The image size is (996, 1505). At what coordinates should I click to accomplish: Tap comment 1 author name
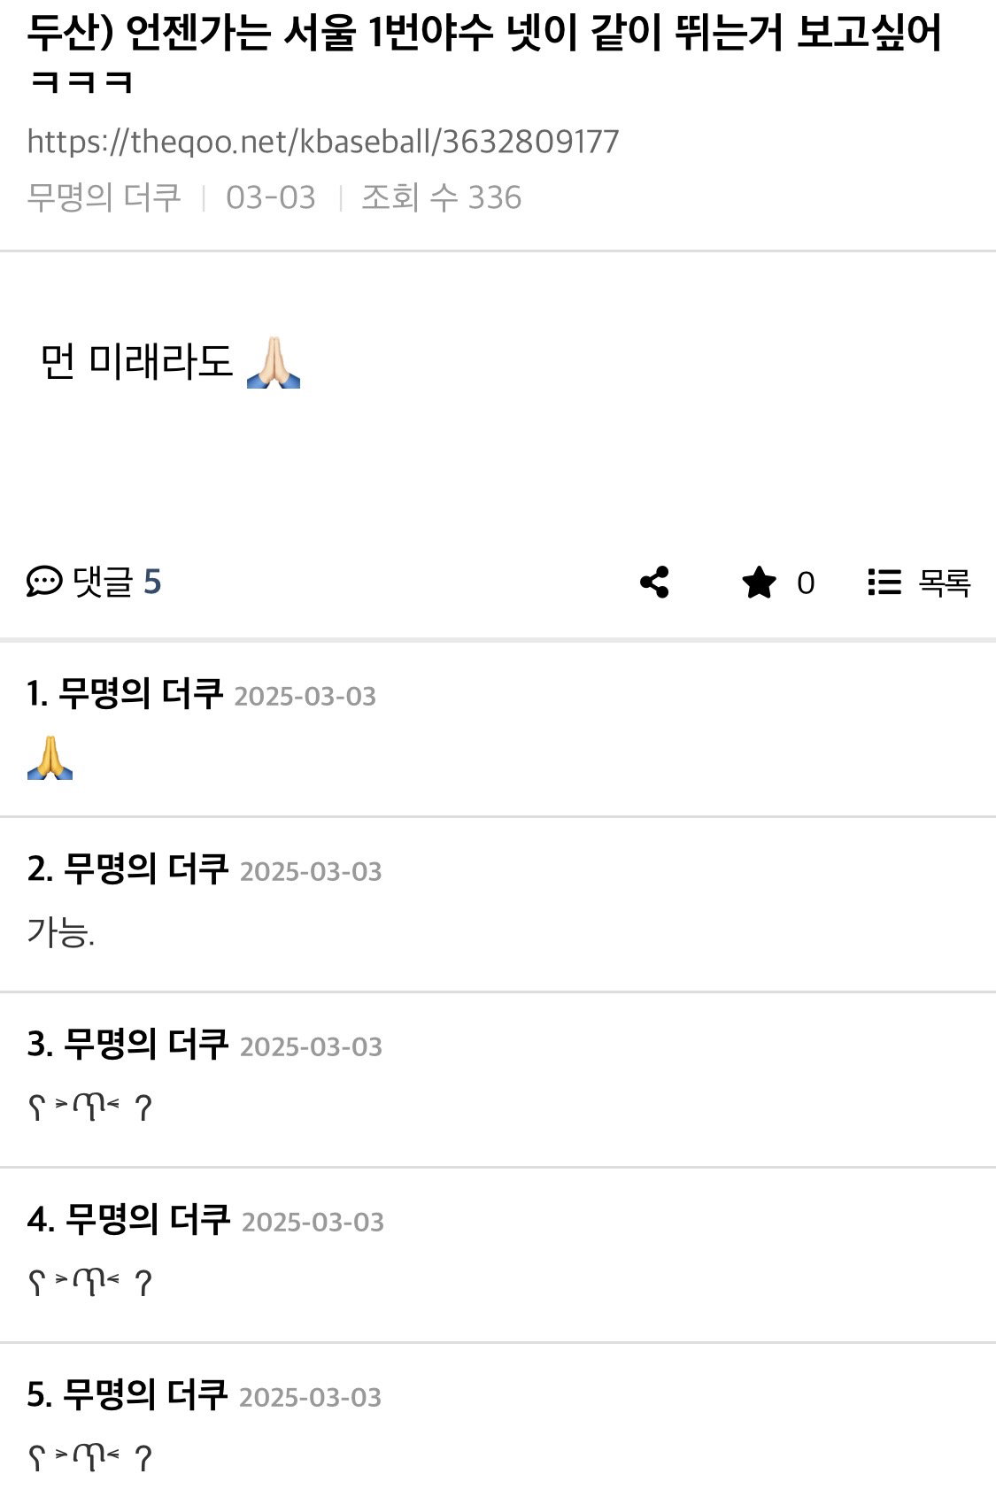141,694
